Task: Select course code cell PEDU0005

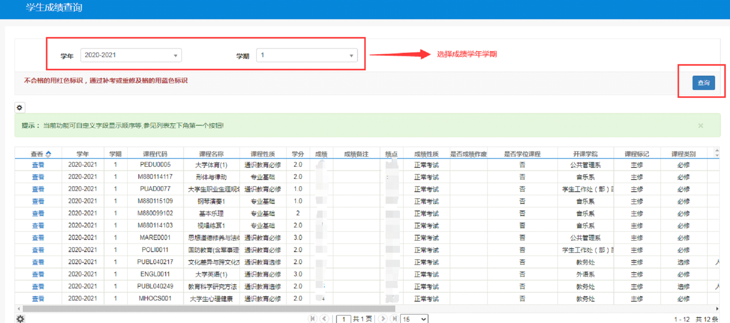Action: click(155, 164)
